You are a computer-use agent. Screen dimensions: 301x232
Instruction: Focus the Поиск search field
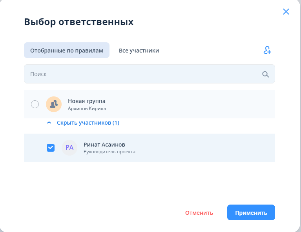pos(141,74)
